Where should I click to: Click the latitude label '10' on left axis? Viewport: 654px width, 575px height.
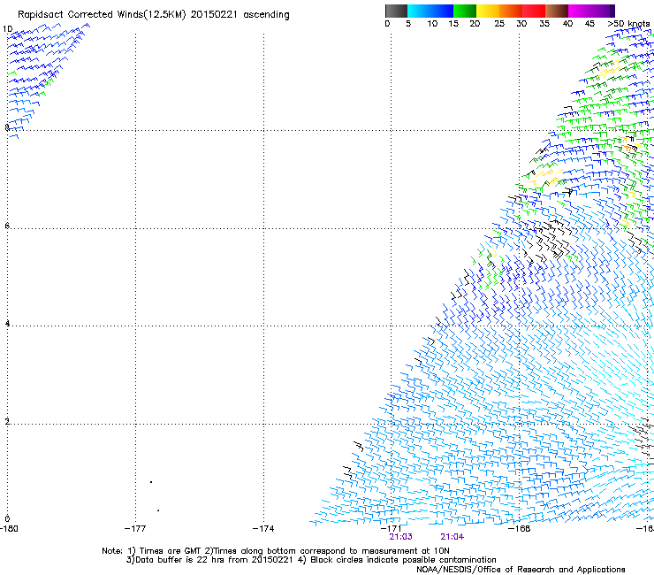tap(7, 29)
